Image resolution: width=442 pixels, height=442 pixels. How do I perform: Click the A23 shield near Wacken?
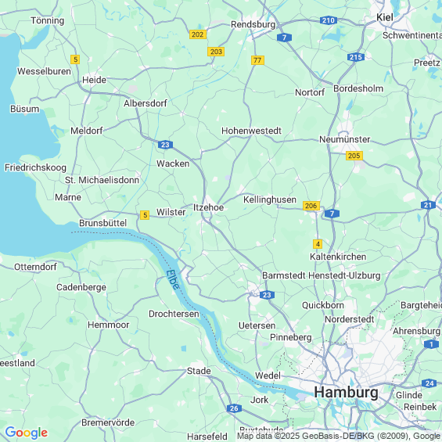click(x=165, y=145)
